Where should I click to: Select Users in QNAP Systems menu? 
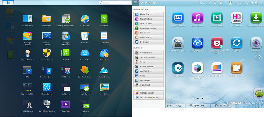coord(148,62)
